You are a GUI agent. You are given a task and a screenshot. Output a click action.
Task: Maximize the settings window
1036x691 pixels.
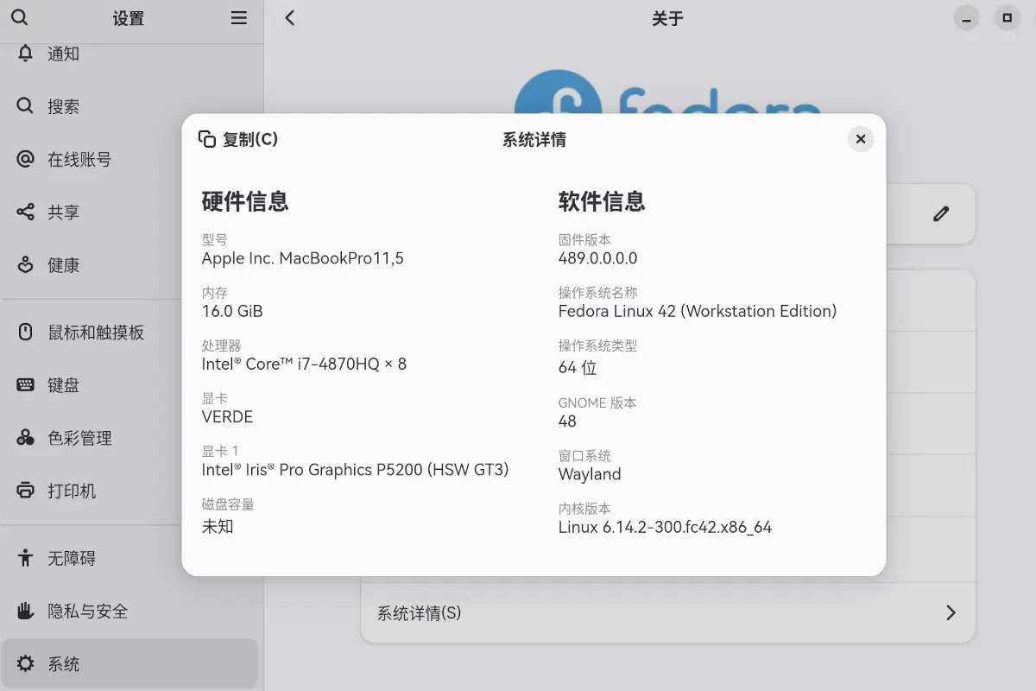click(x=1007, y=17)
